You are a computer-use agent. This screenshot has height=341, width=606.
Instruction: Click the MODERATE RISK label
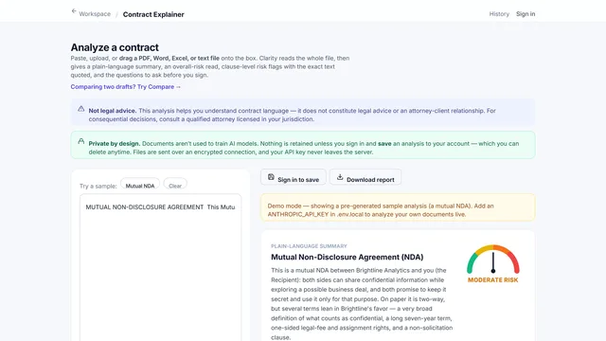(492, 280)
